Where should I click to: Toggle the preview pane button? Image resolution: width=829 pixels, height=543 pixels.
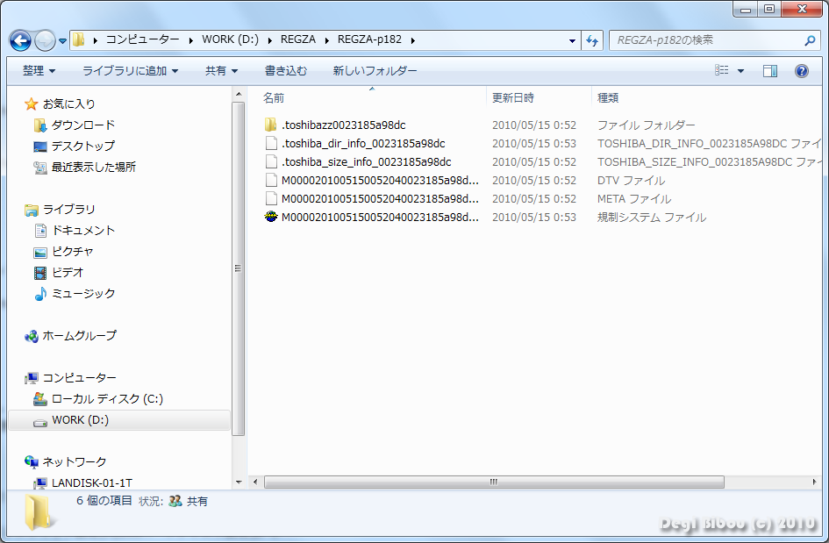click(x=770, y=71)
